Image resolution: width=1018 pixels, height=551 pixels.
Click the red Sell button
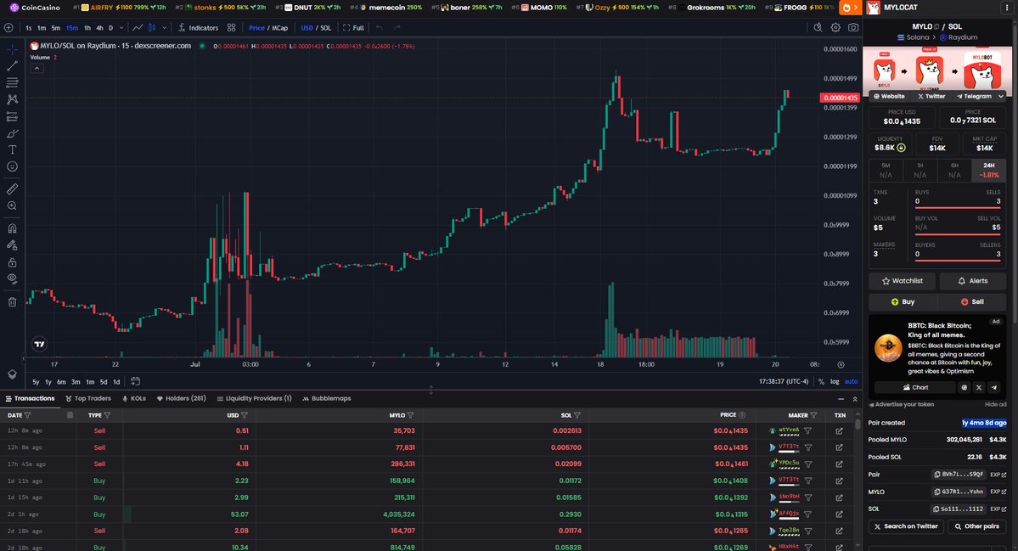[972, 301]
